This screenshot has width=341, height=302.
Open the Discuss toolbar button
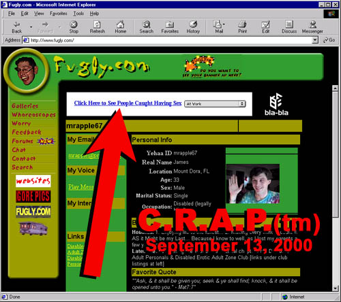pyautogui.click(x=289, y=27)
